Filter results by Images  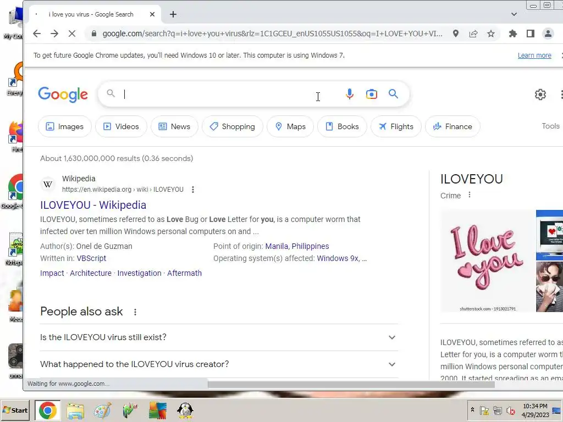(65, 127)
